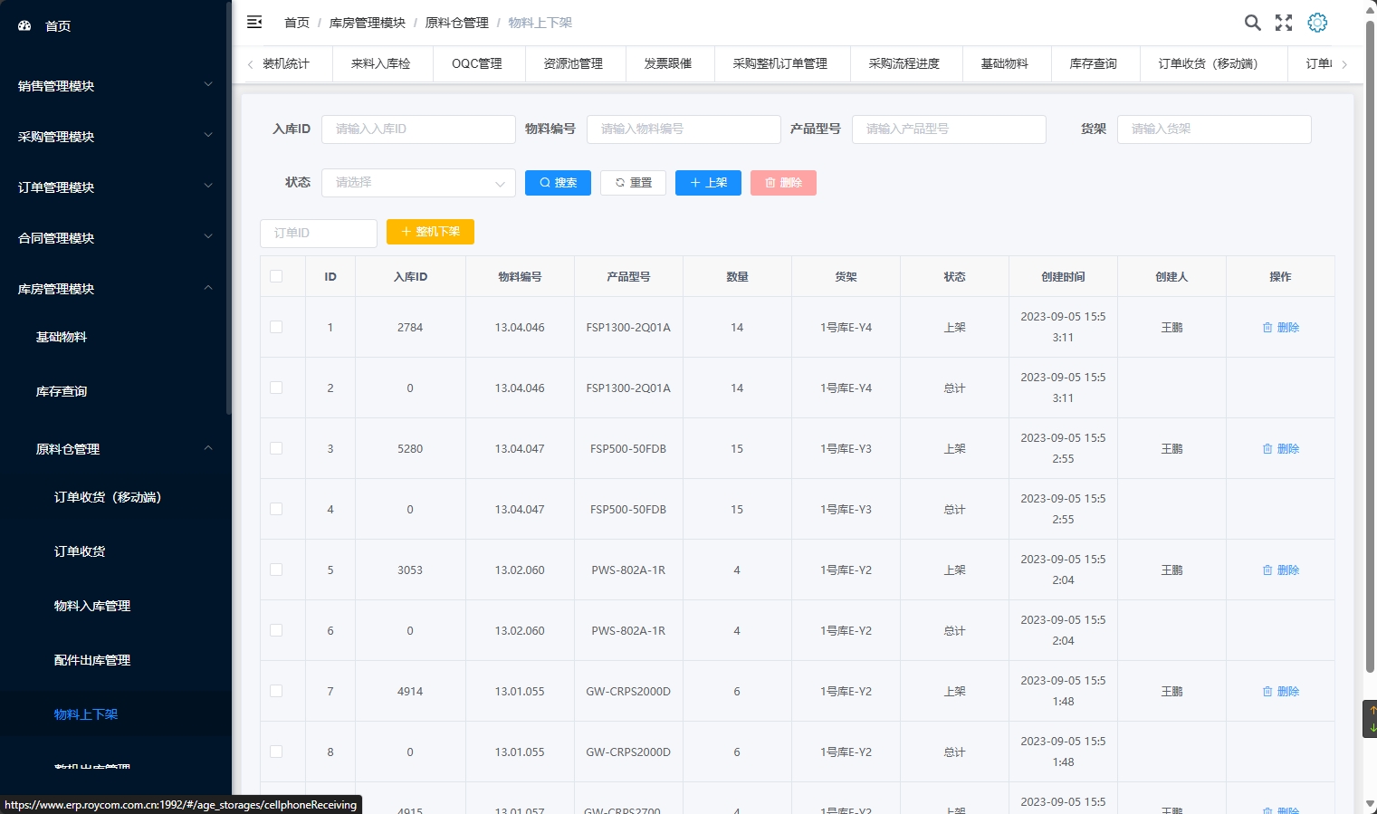
Task: Toggle fullscreen mode icon
Action: (1284, 23)
